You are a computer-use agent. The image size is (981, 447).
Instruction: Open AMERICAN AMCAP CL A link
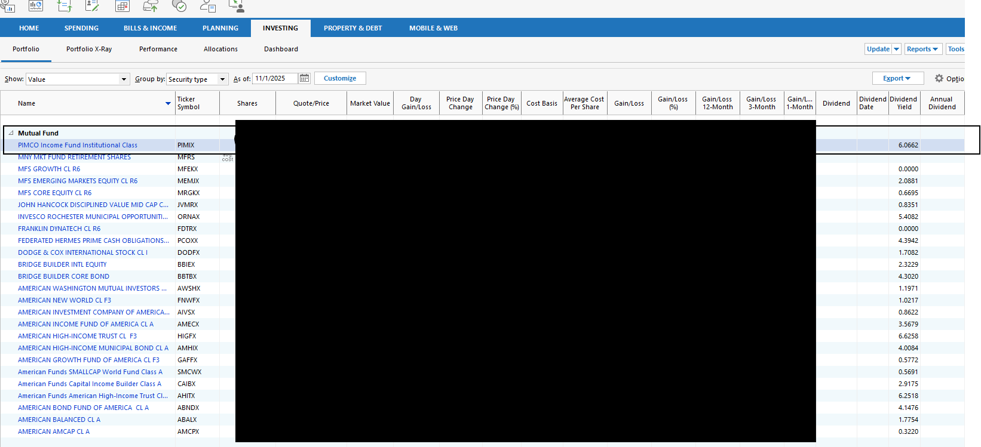[x=54, y=431]
